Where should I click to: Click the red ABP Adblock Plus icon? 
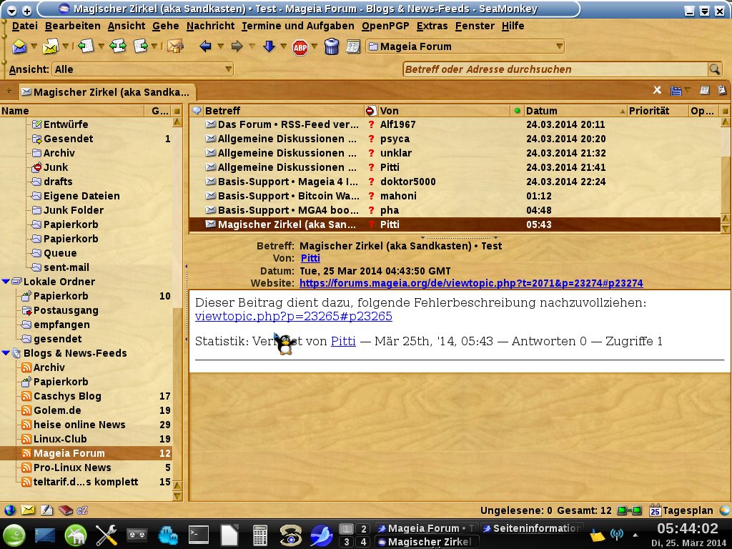[300, 47]
